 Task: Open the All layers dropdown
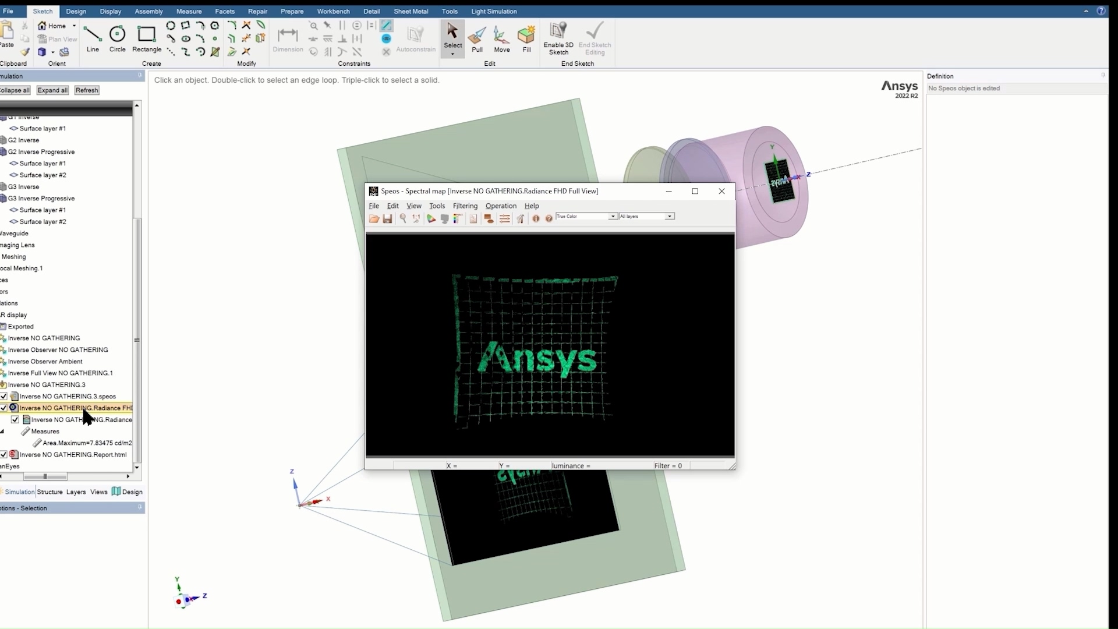click(x=670, y=216)
